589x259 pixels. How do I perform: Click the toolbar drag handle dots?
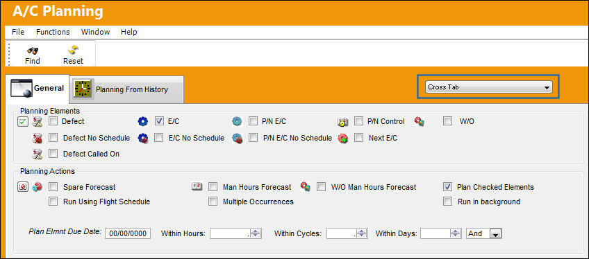pos(8,54)
